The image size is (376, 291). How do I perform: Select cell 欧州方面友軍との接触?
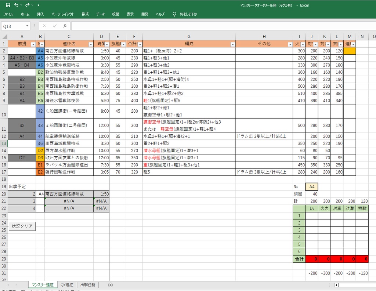click(x=69, y=158)
